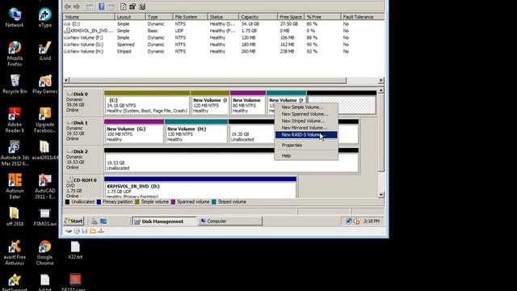Launch Adobe Reader 9 from desktop
The height and width of the screenshot is (291, 517).
(15, 120)
